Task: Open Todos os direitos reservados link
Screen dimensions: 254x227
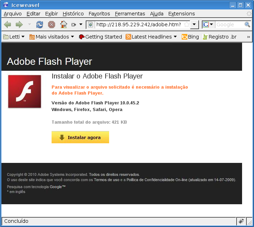Action: pos(114,174)
